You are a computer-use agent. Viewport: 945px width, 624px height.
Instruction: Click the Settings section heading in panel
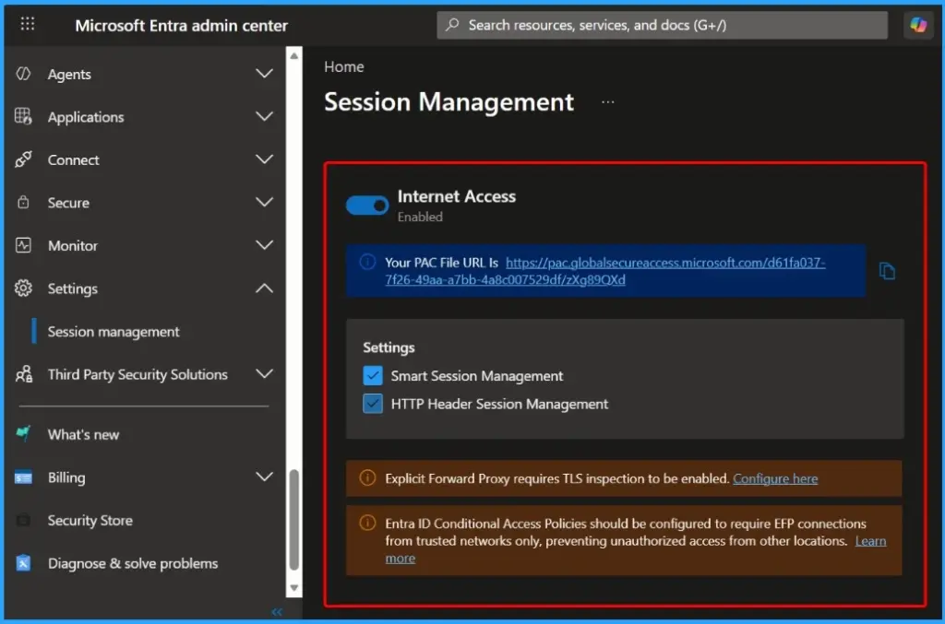click(x=389, y=347)
